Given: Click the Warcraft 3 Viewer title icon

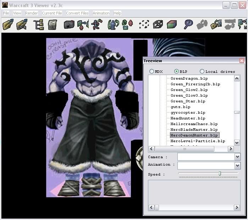Looking at the screenshot, I should 5,5.
